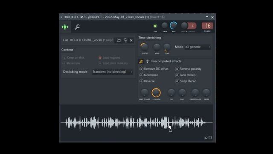The height and width of the screenshot is (154, 273).
Task: Click the time stretching PITCH knob
Action: (144, 47)
